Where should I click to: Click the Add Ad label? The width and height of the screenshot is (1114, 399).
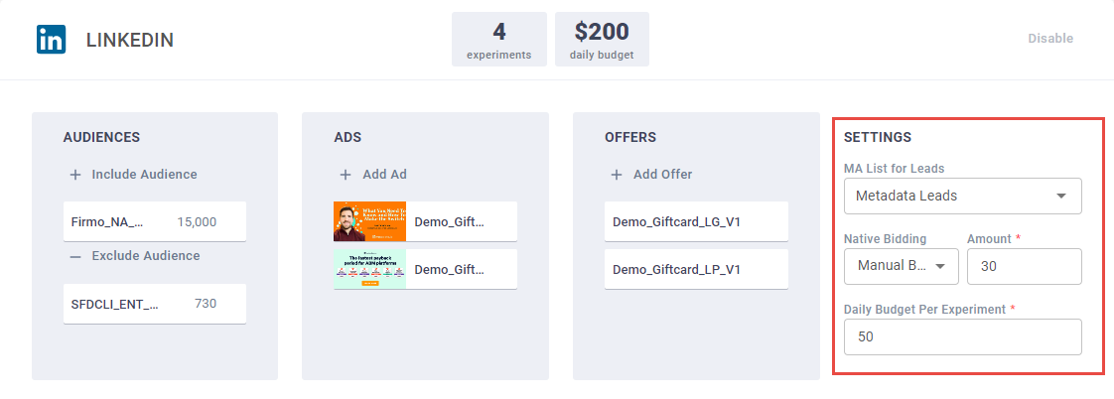pyautogui.click(x=384, y=175)
